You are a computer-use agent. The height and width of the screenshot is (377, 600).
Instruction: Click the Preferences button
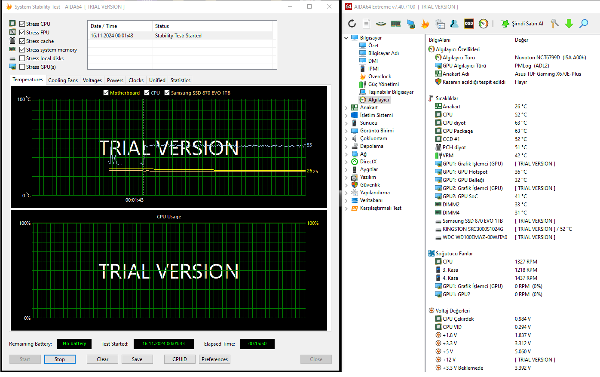(x=214, y=359)
